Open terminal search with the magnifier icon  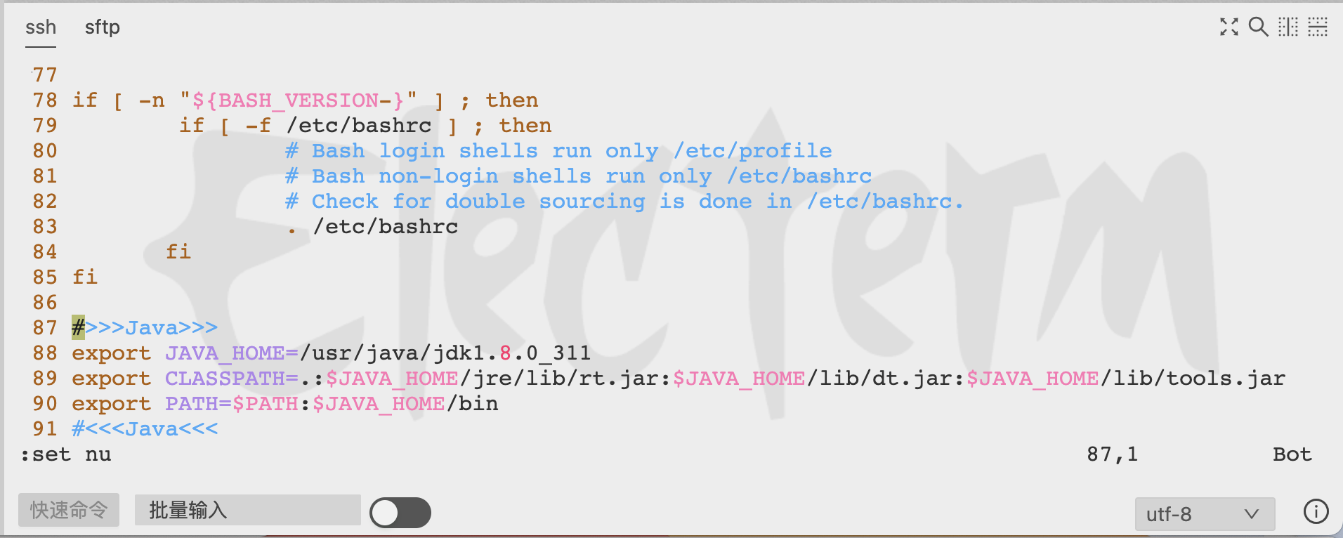(1258, 27)
